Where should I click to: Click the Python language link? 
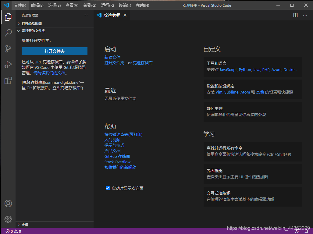click(245, 70)
